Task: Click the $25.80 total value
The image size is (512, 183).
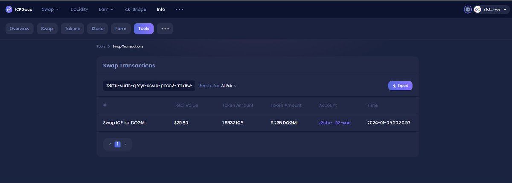Action: pyautogui.click(x=181, y=123)
